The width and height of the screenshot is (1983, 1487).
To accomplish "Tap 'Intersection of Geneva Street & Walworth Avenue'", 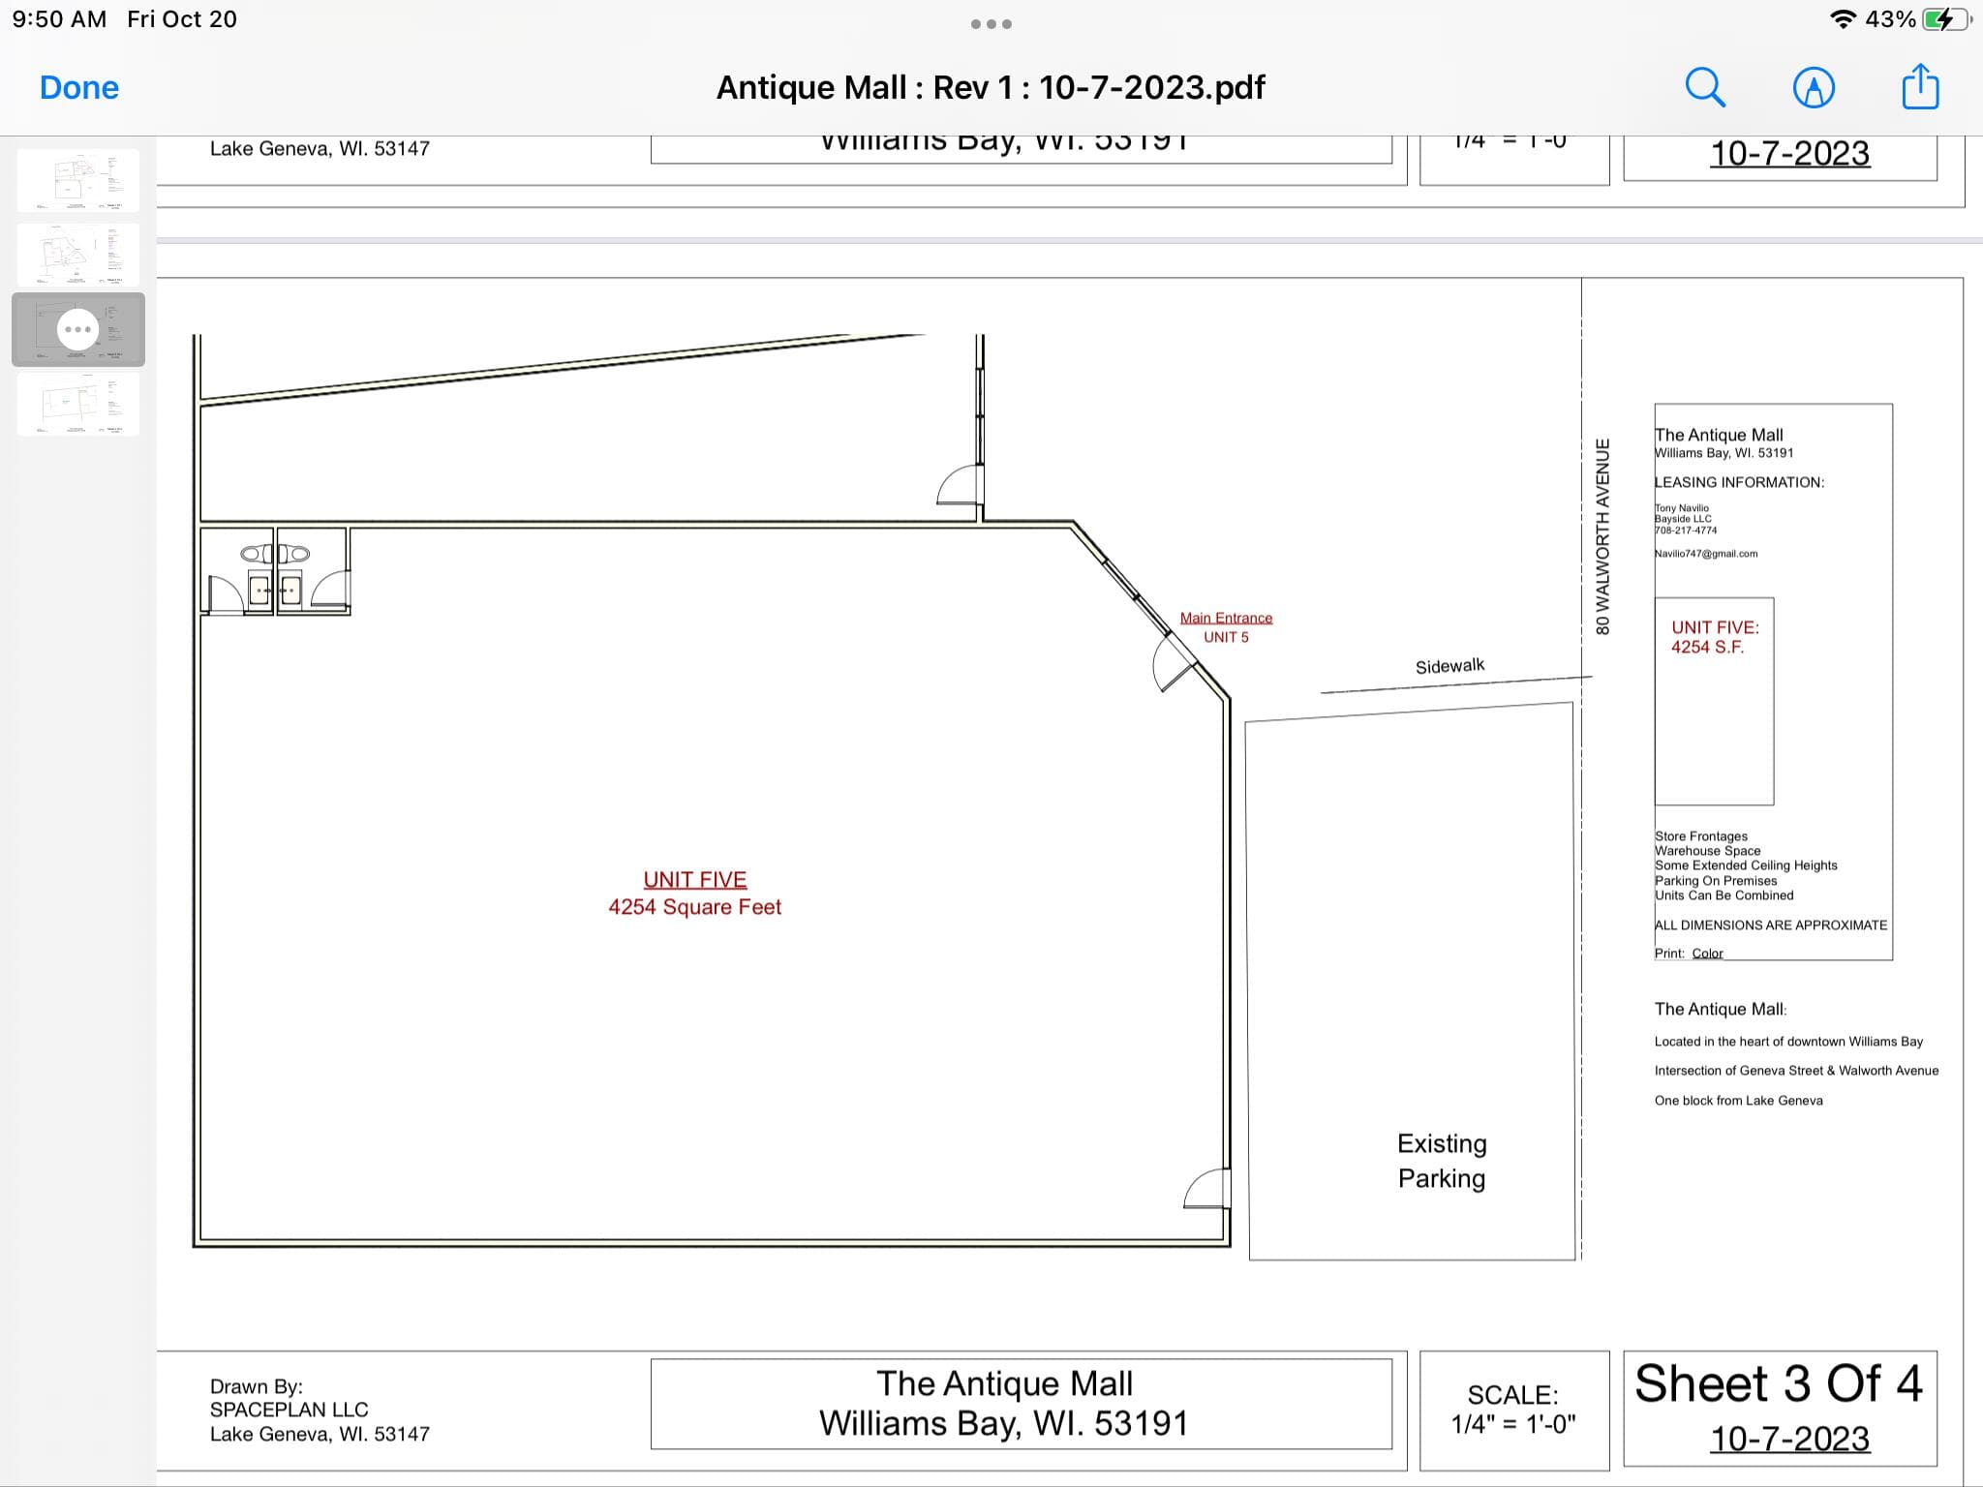I will [1796, 1071].
